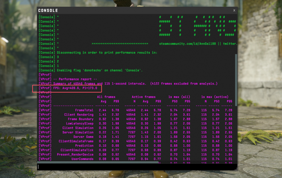The height and width of the screenshot is (178, 282).
Task: Click "Enabling flag 'donotecho'" console line
Action: point(100,70)
